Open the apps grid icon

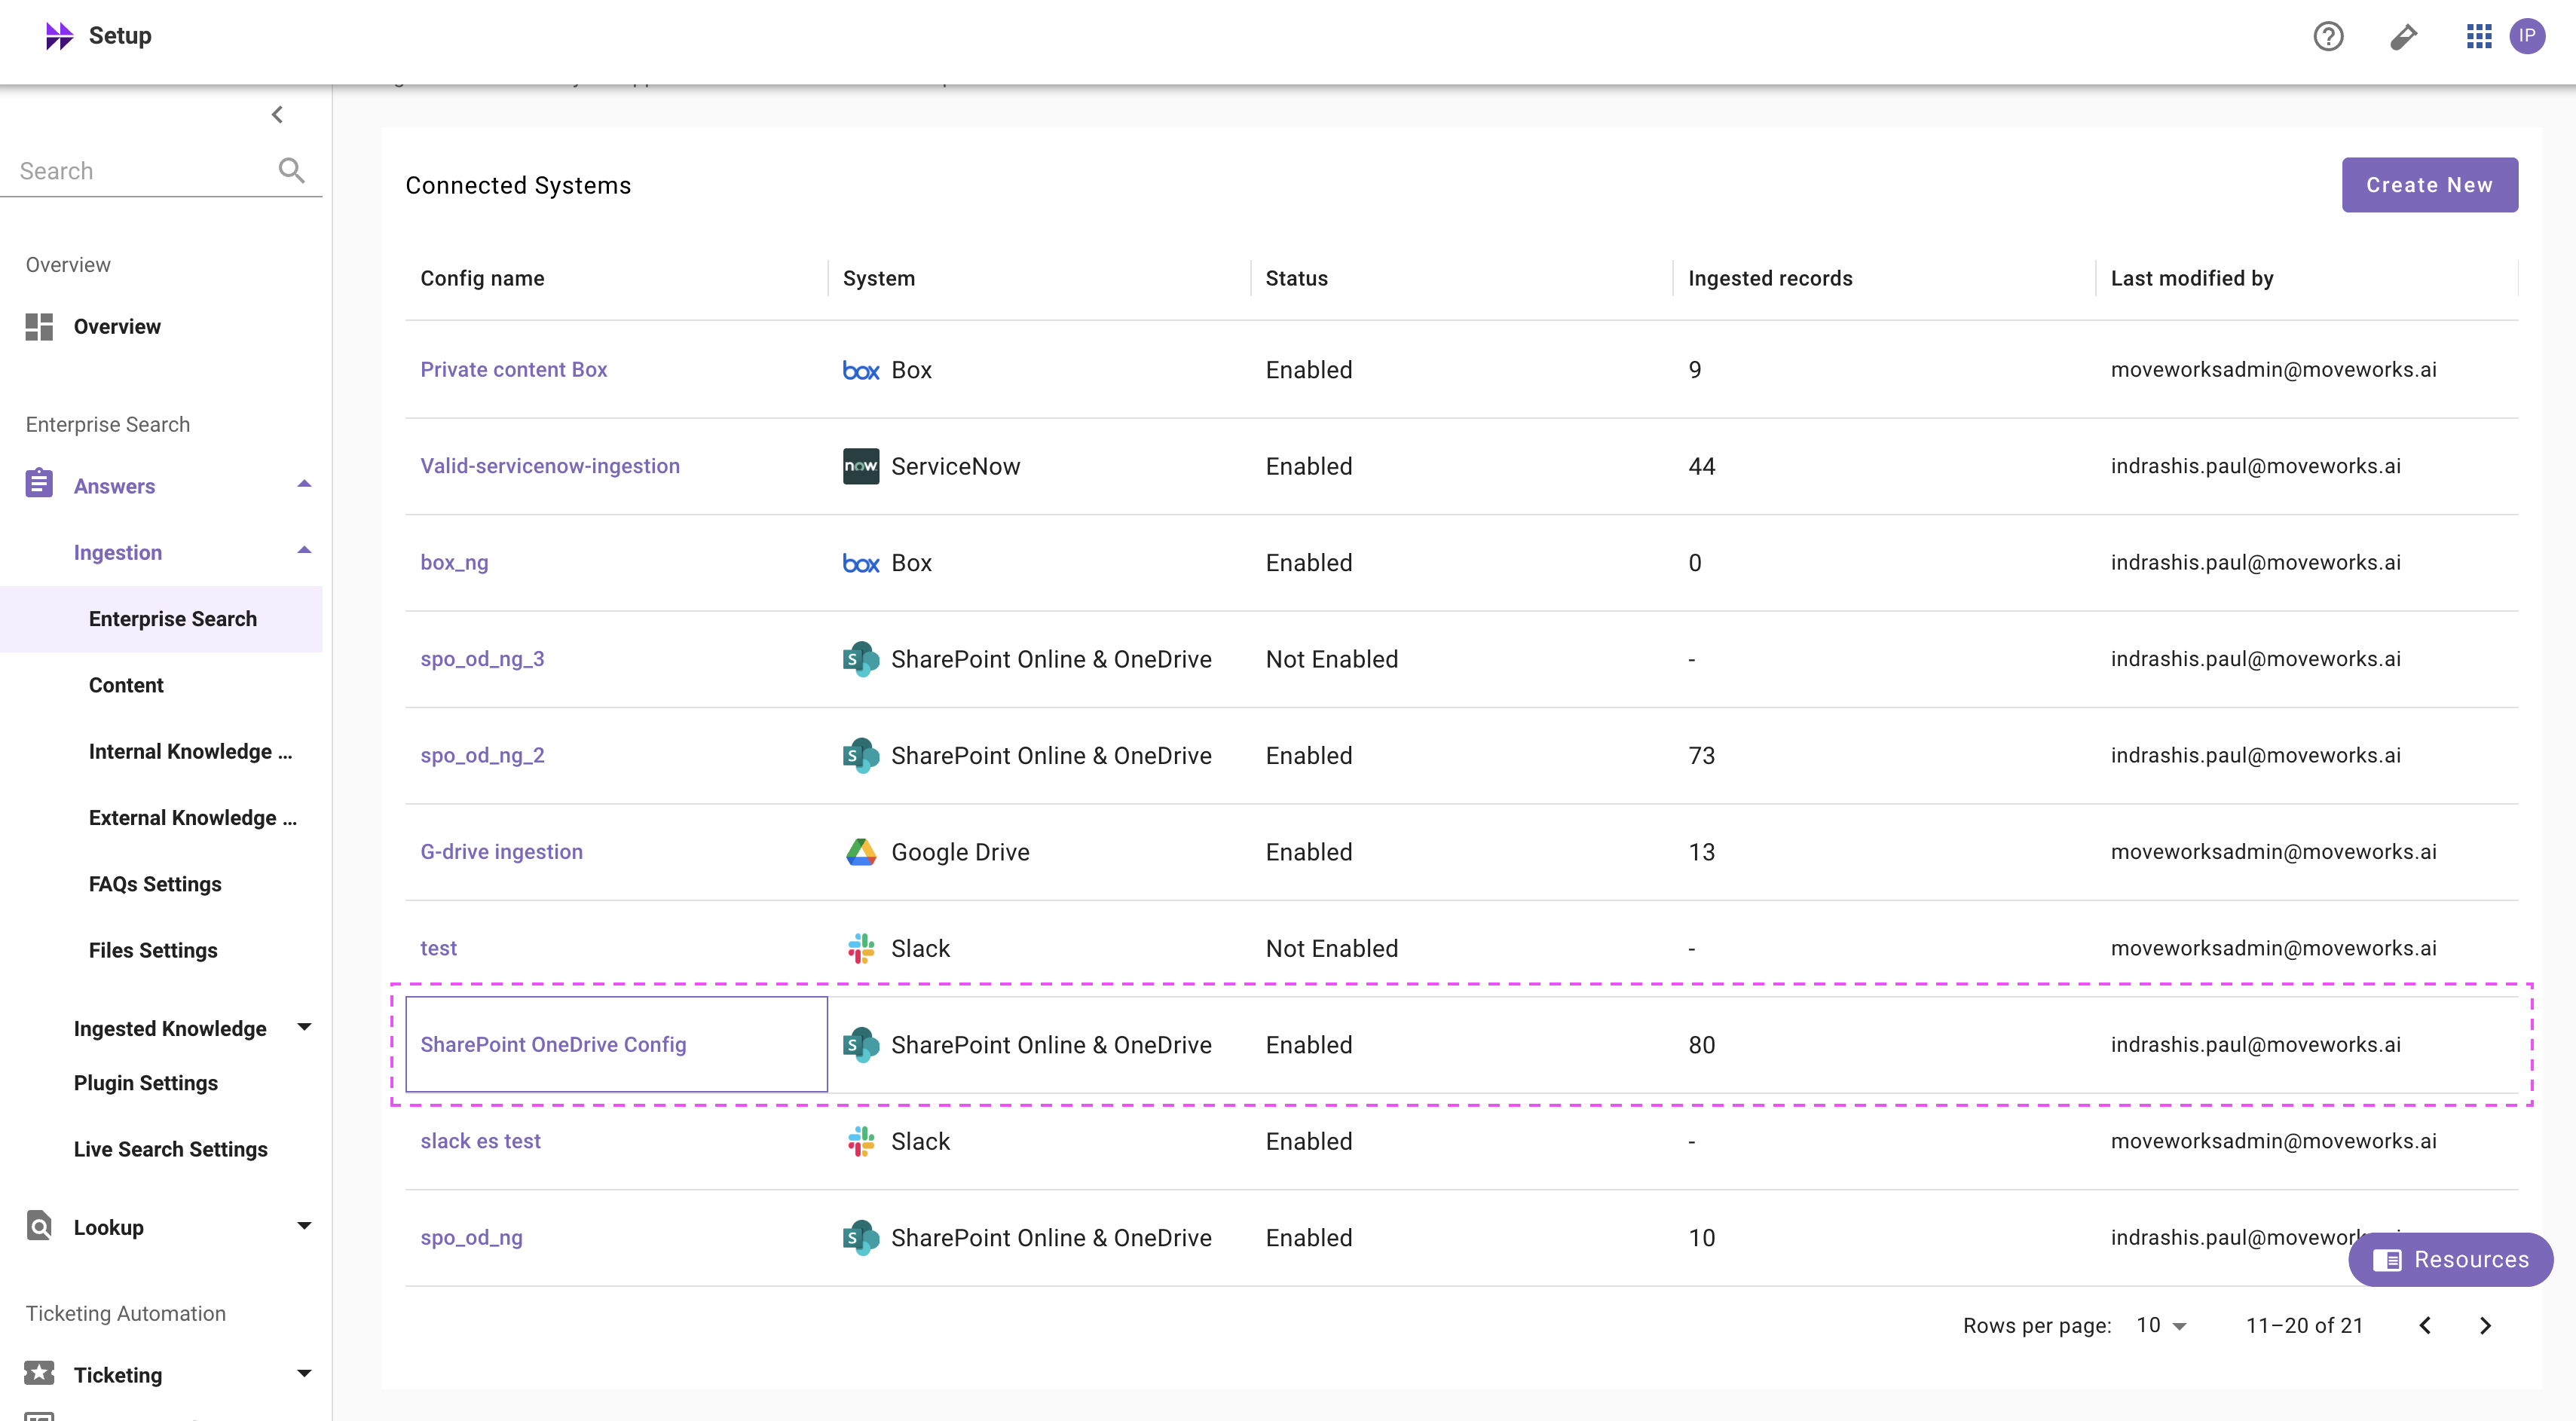2478,37
